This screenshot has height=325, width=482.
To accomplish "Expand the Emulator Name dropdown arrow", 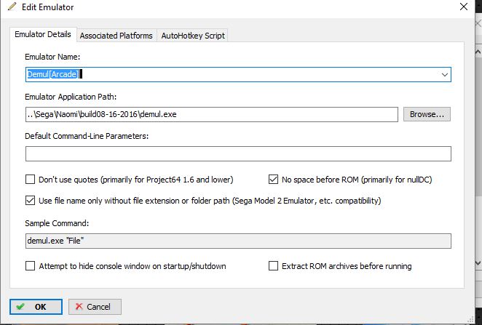I will coord(444,74).
